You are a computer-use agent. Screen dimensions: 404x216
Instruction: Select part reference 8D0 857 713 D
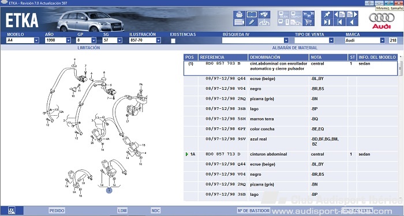pyautogui.click(x=223, y=154)
